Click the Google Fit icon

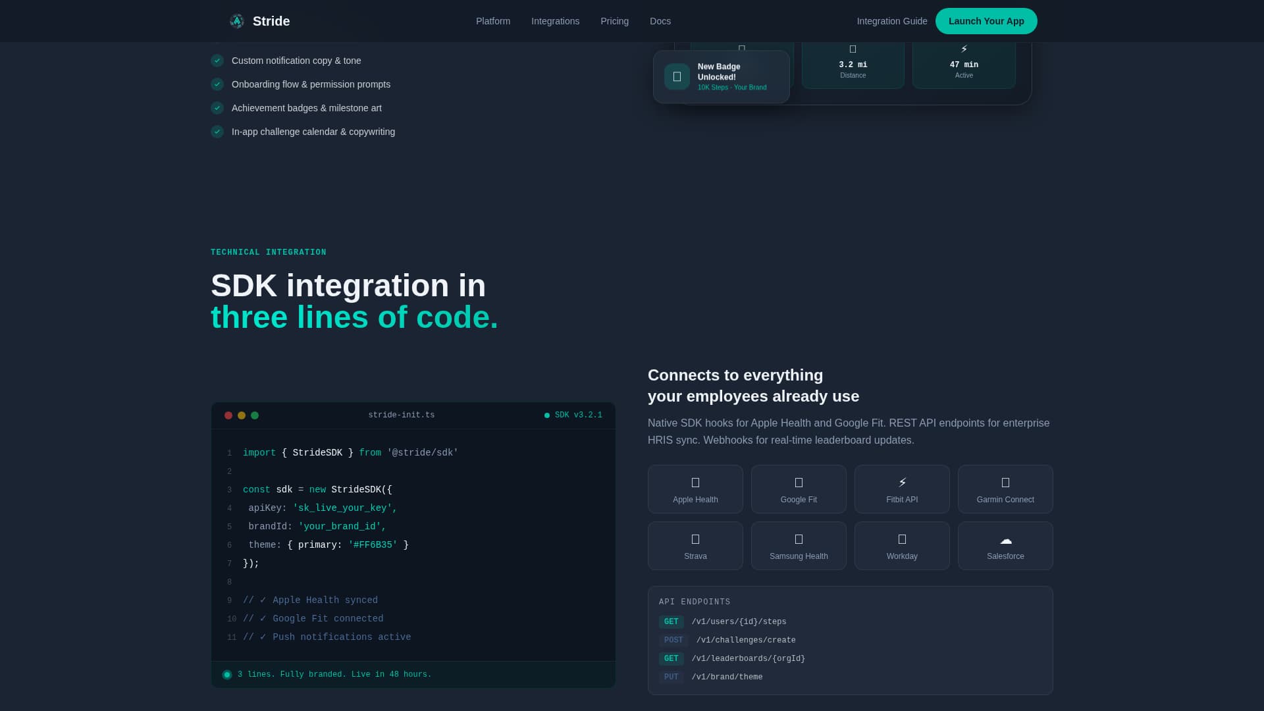(799, 483)
